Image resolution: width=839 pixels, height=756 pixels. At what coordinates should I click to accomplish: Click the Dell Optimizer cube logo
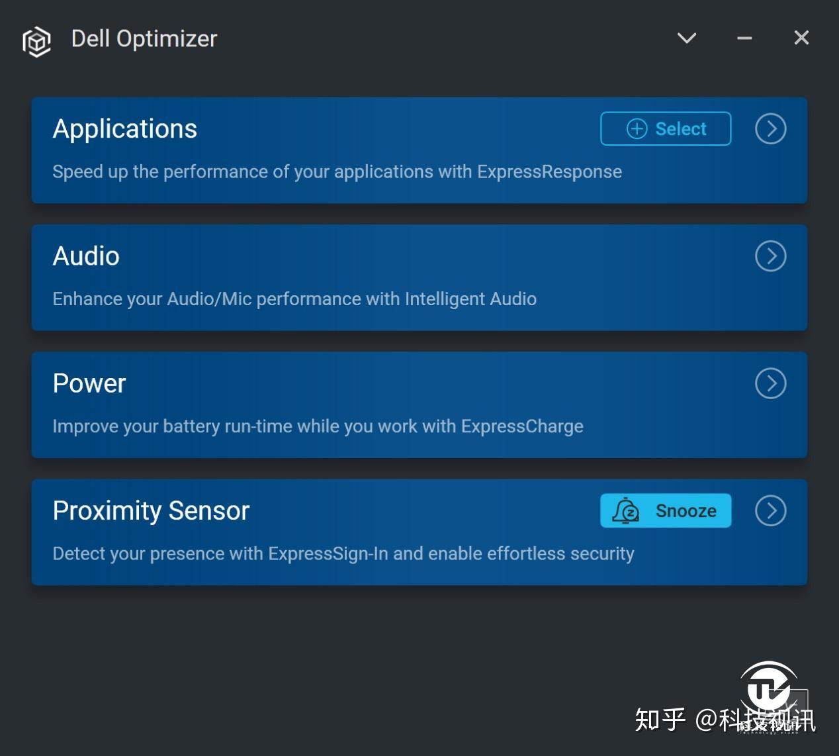(36, 41)
